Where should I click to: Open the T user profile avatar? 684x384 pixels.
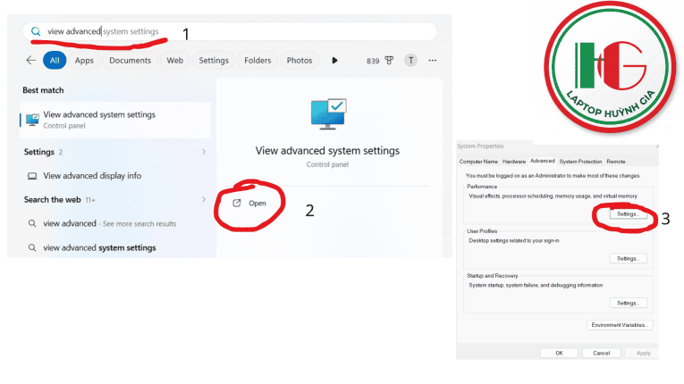pos(410,61)
